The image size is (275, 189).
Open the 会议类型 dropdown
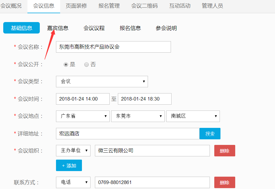102,81
